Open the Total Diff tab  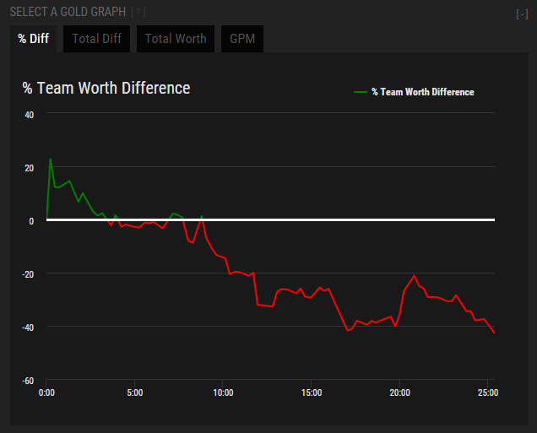tap(96, 39)
